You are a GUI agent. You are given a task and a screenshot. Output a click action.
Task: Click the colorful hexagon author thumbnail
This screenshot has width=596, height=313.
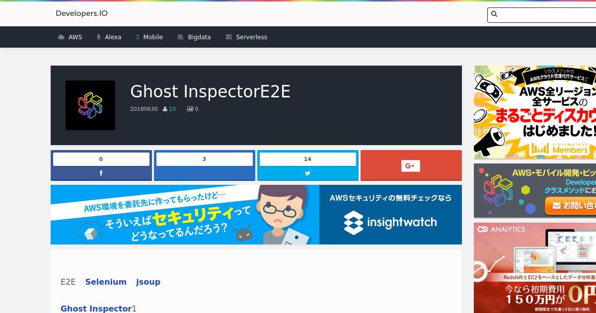pyautogui.click(x=90, y=105)
